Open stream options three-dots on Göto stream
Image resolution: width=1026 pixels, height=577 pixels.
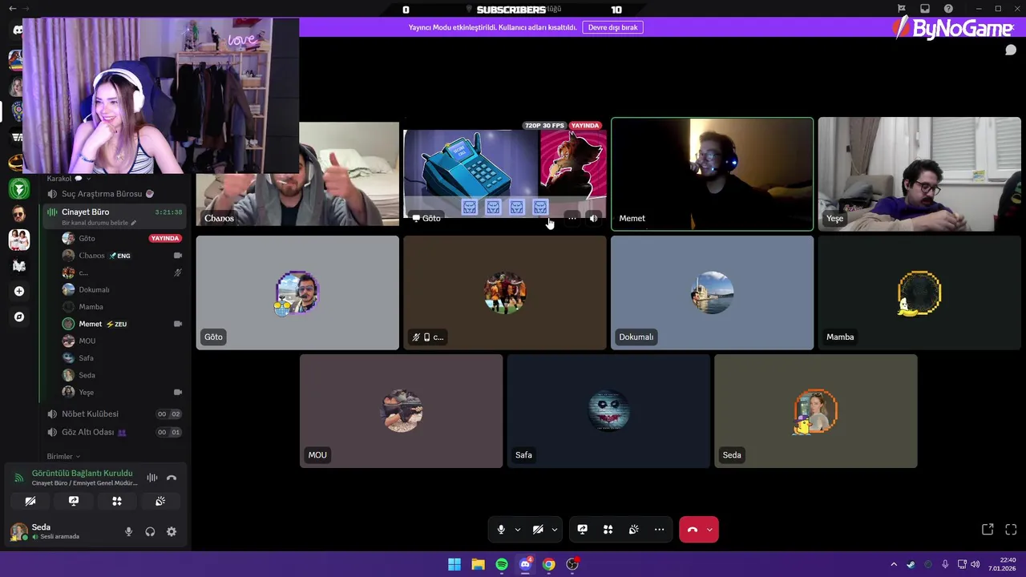[x=572, y=218]
